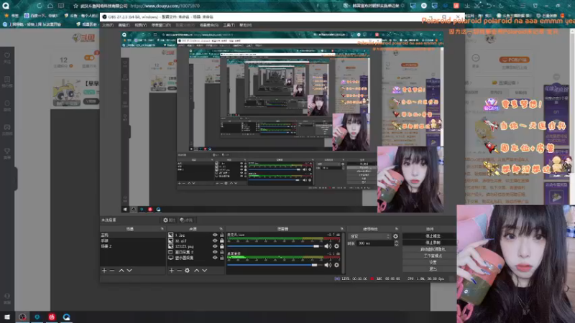
Task: Mute Desktop Audio with the second mixer speaker icon
Action: click(328, 265)
